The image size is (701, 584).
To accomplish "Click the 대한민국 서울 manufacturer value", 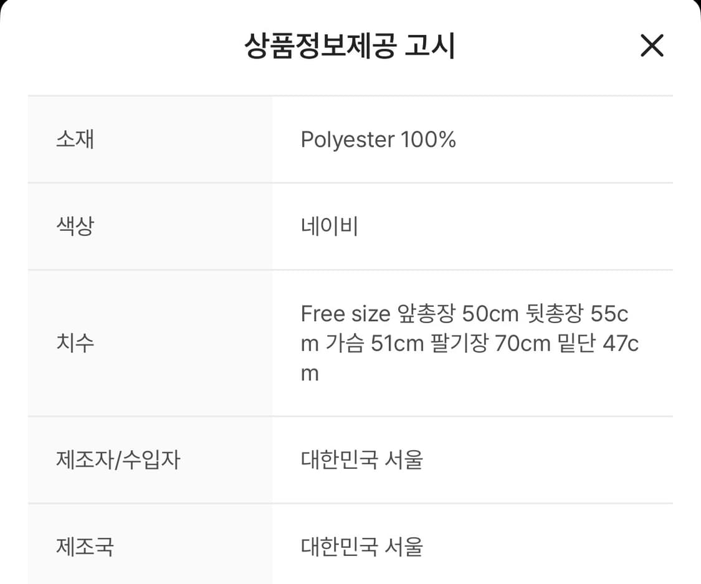I will coord(360,460).
